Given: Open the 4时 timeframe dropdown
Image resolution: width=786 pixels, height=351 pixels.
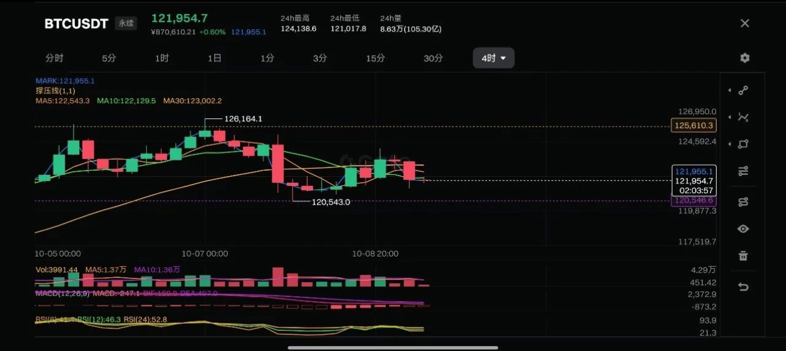Looking at the screenshot, I should (x=494, y=58).
